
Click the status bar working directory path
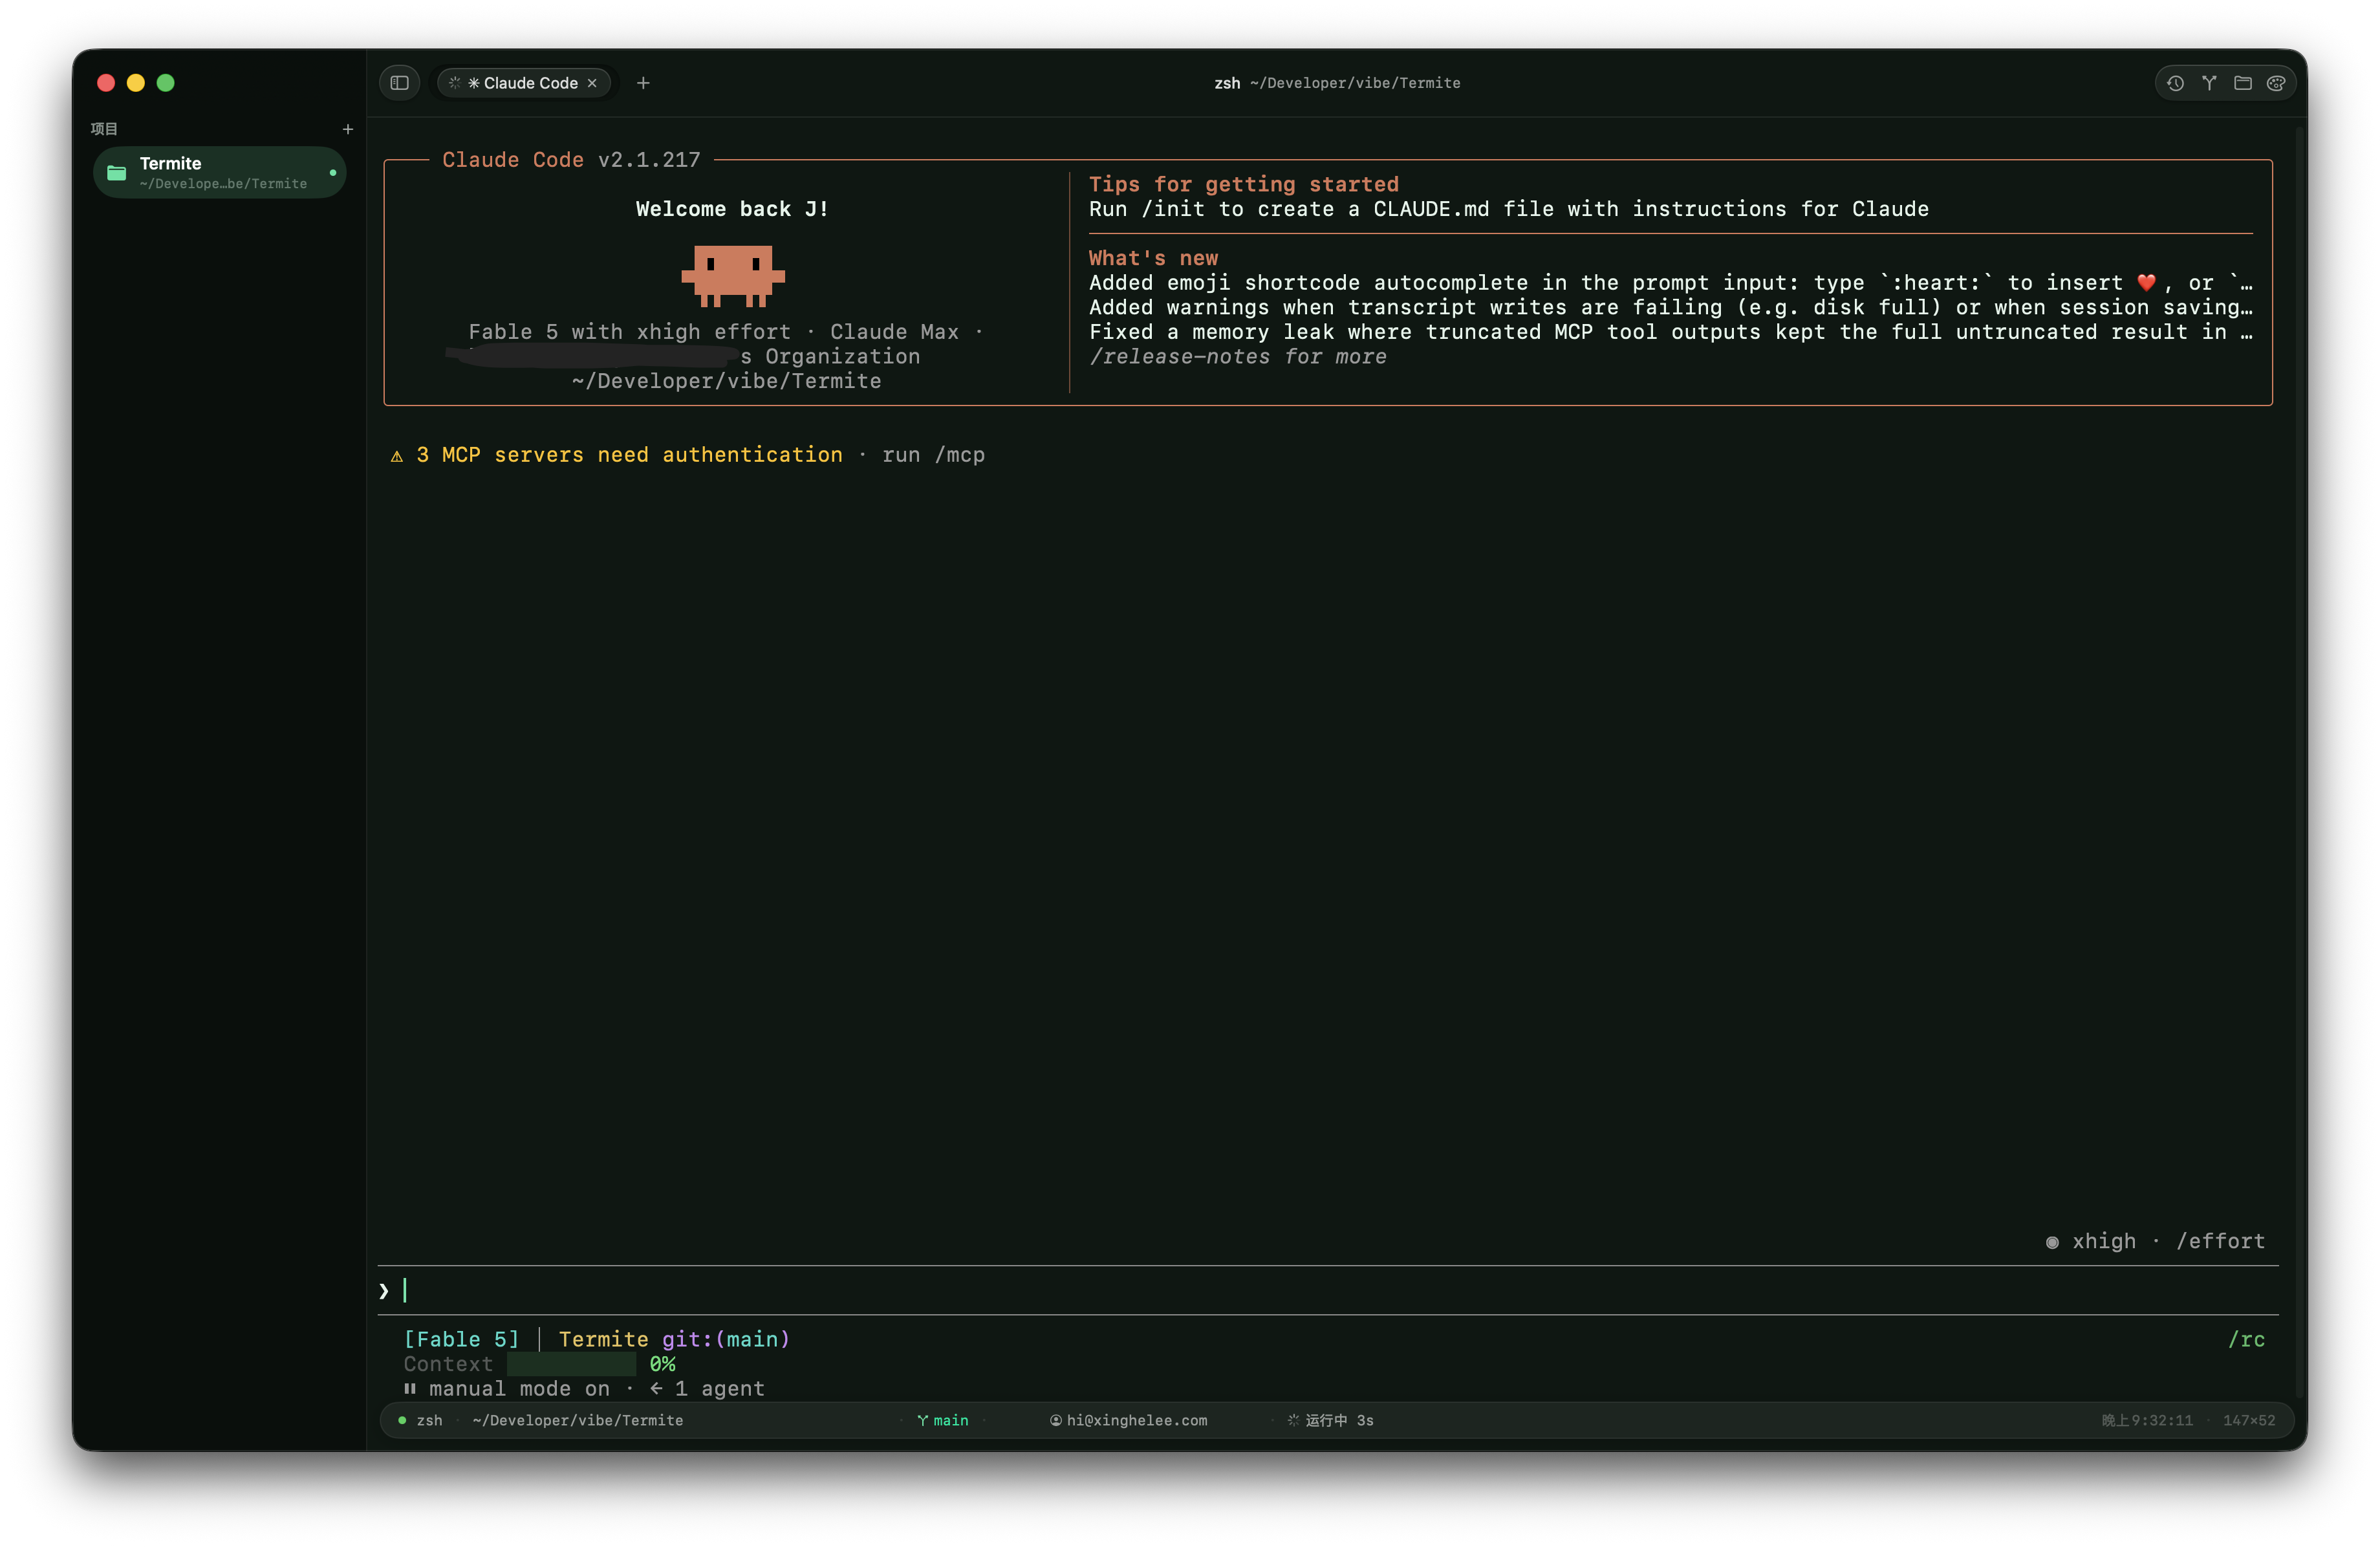pos(578,1420)
